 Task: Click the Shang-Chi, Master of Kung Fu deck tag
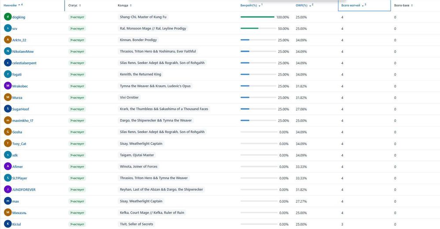point(143,17)
